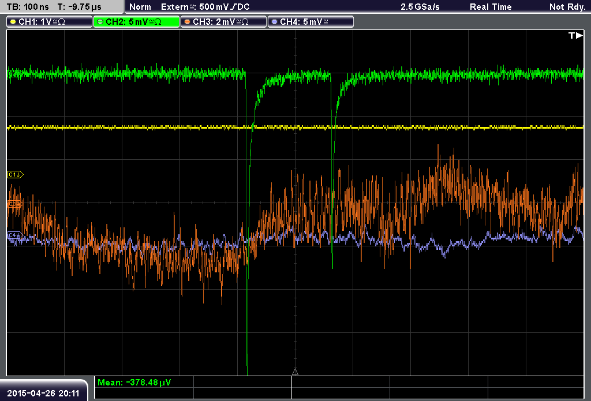Click the 2015-04-26 20:11 date stamp
Image resolution: width=591 pixels, height=401 pixels.
pos(43,393)
